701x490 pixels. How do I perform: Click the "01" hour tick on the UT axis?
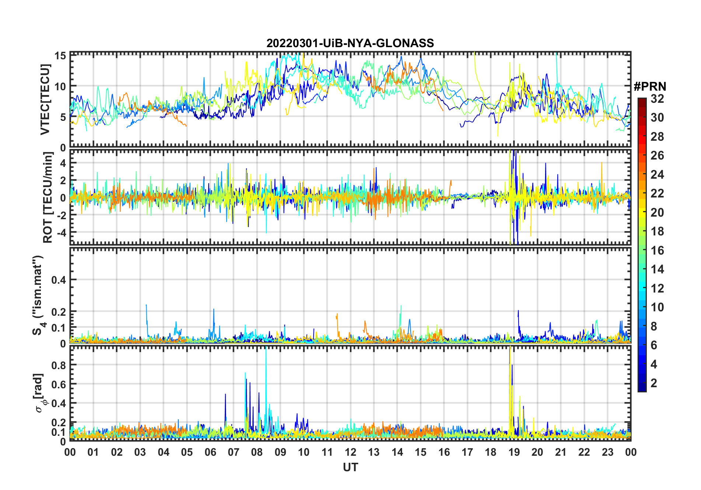93,452
